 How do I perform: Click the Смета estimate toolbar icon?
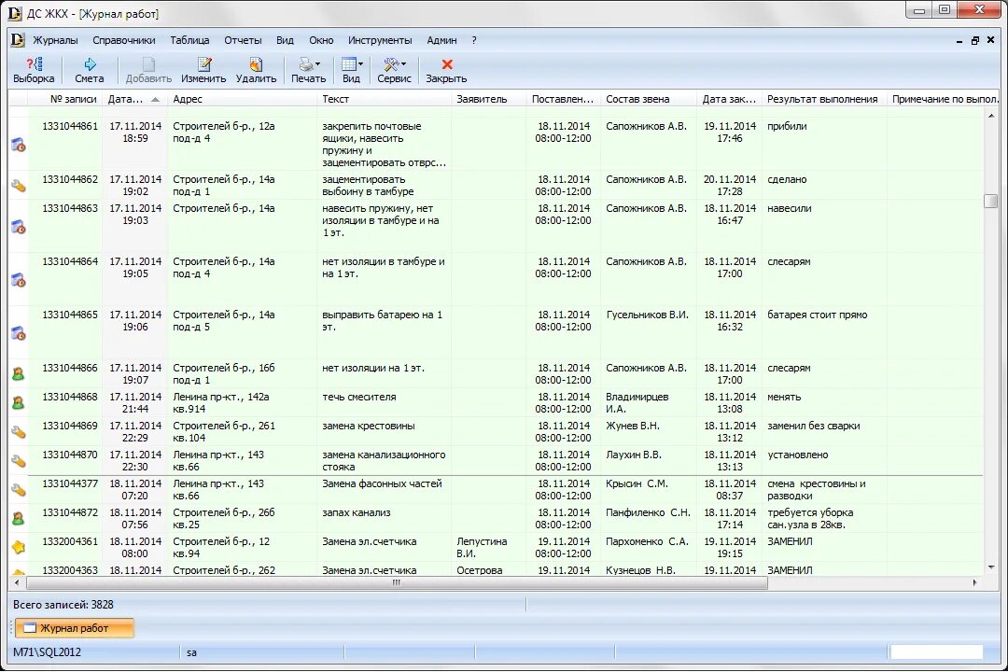coord(90,64)
